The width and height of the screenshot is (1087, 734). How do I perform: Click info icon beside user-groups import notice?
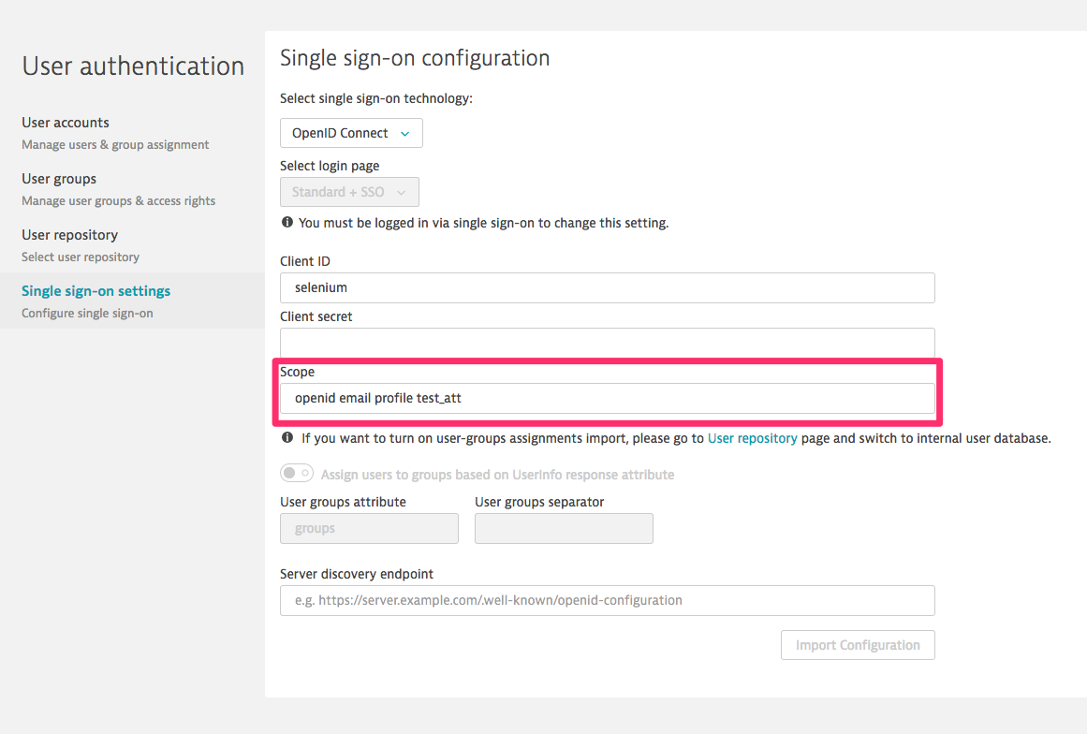[287, 437]
